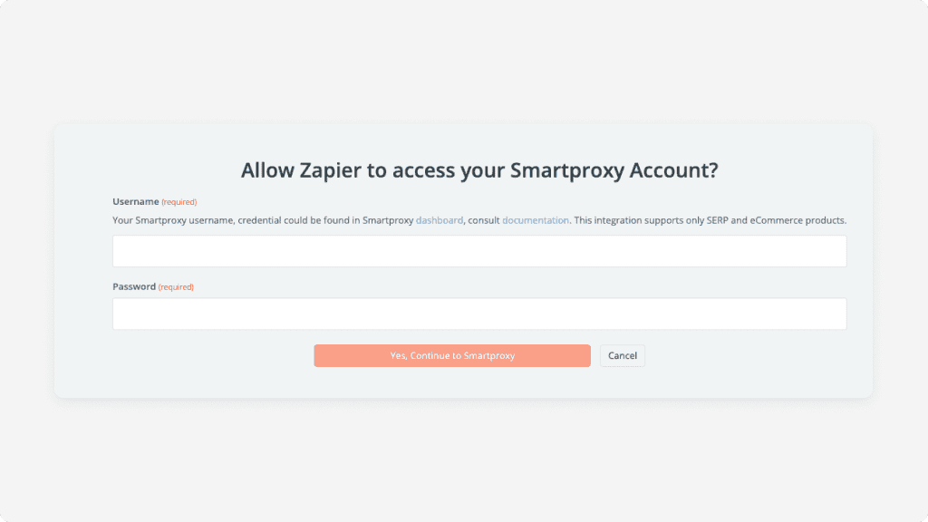
Task: Focus the Password input field
Action: (x=479, y=314)
